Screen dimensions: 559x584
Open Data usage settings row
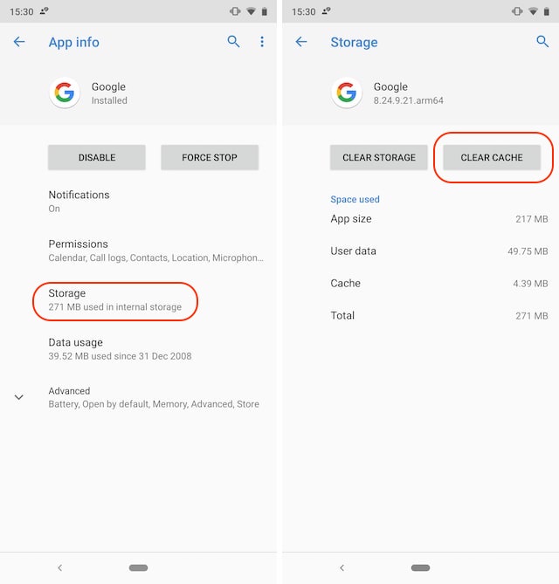(x=138, y=349)
